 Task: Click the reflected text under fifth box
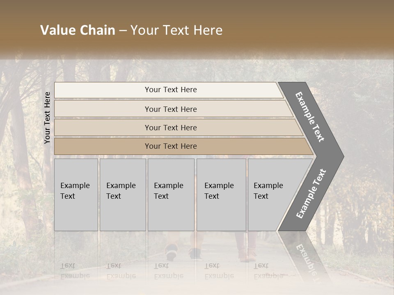(268, 271)
